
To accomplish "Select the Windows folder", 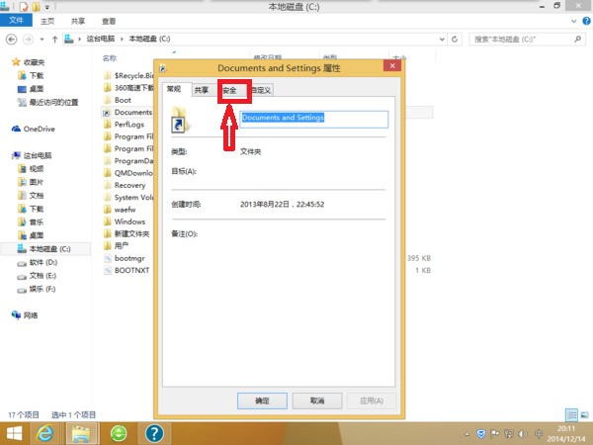I will [125, 222].
